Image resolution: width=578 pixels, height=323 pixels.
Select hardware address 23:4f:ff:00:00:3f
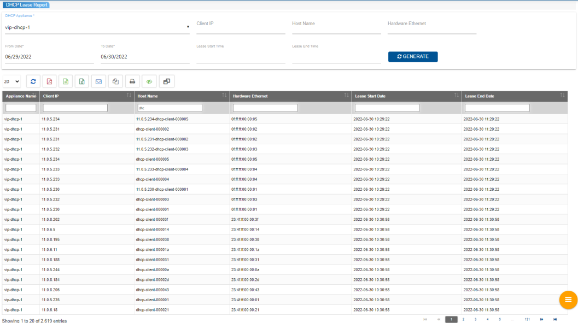click(245, 220)
